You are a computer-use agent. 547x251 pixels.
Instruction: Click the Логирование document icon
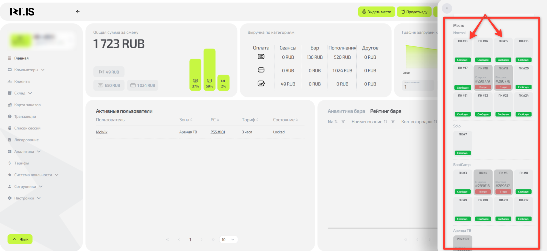[10, 140]
